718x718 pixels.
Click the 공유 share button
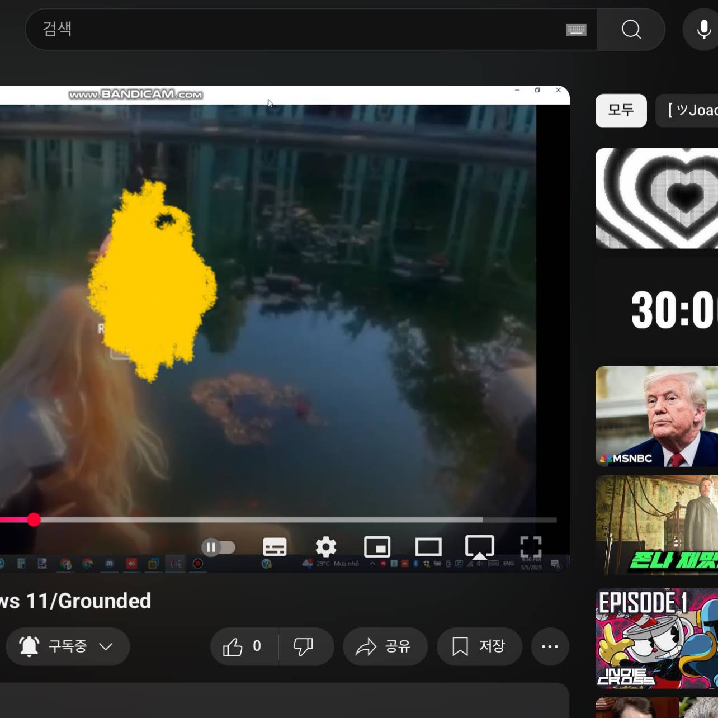click(385, 646)
